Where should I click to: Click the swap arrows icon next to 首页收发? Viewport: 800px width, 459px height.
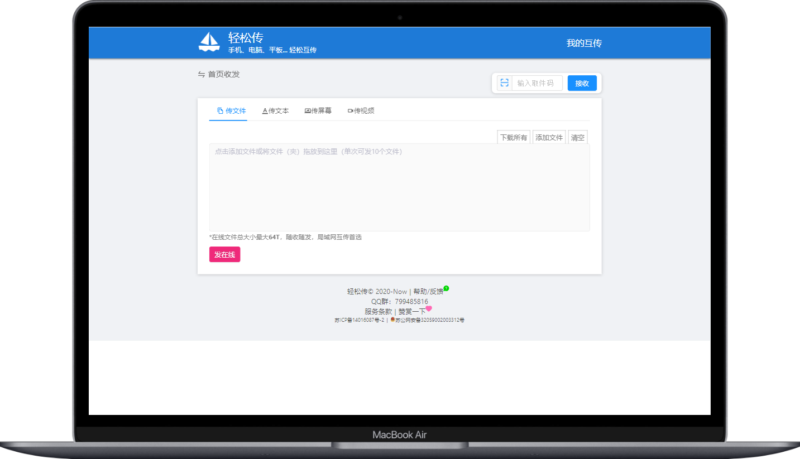pyautogui.click(x=202, y=74)
